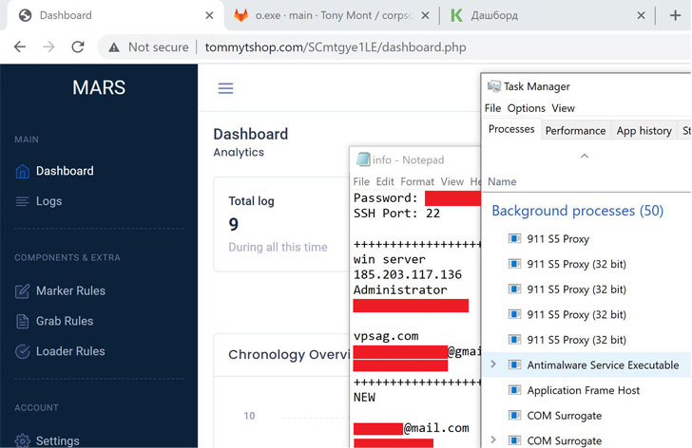The image size is (692, 448).
Task: Click the hamburger menu icon
Action: 225,88
